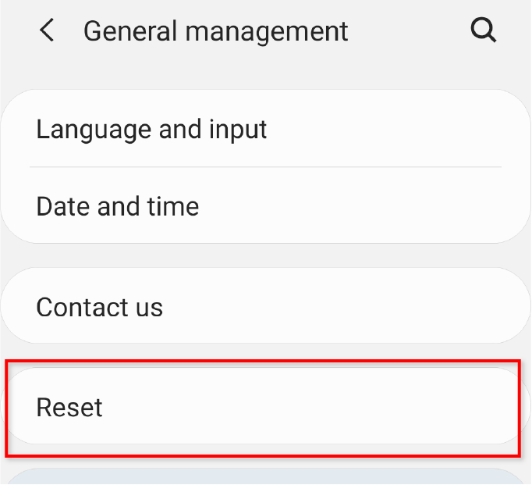The width and height of the screenshot is (532, 485).
Task: Open the Reset option
Action: [266, 406]
